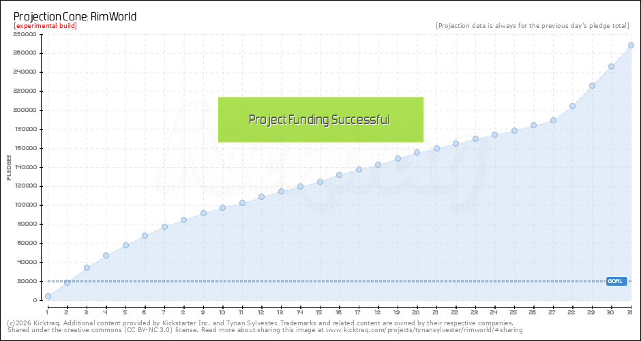
Task: Click the day 28 data point
Action: point(572,106)
